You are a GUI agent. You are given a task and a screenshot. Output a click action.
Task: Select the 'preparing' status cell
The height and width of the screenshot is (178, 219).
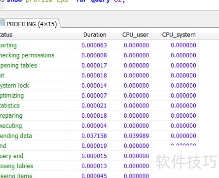point(33,116)
